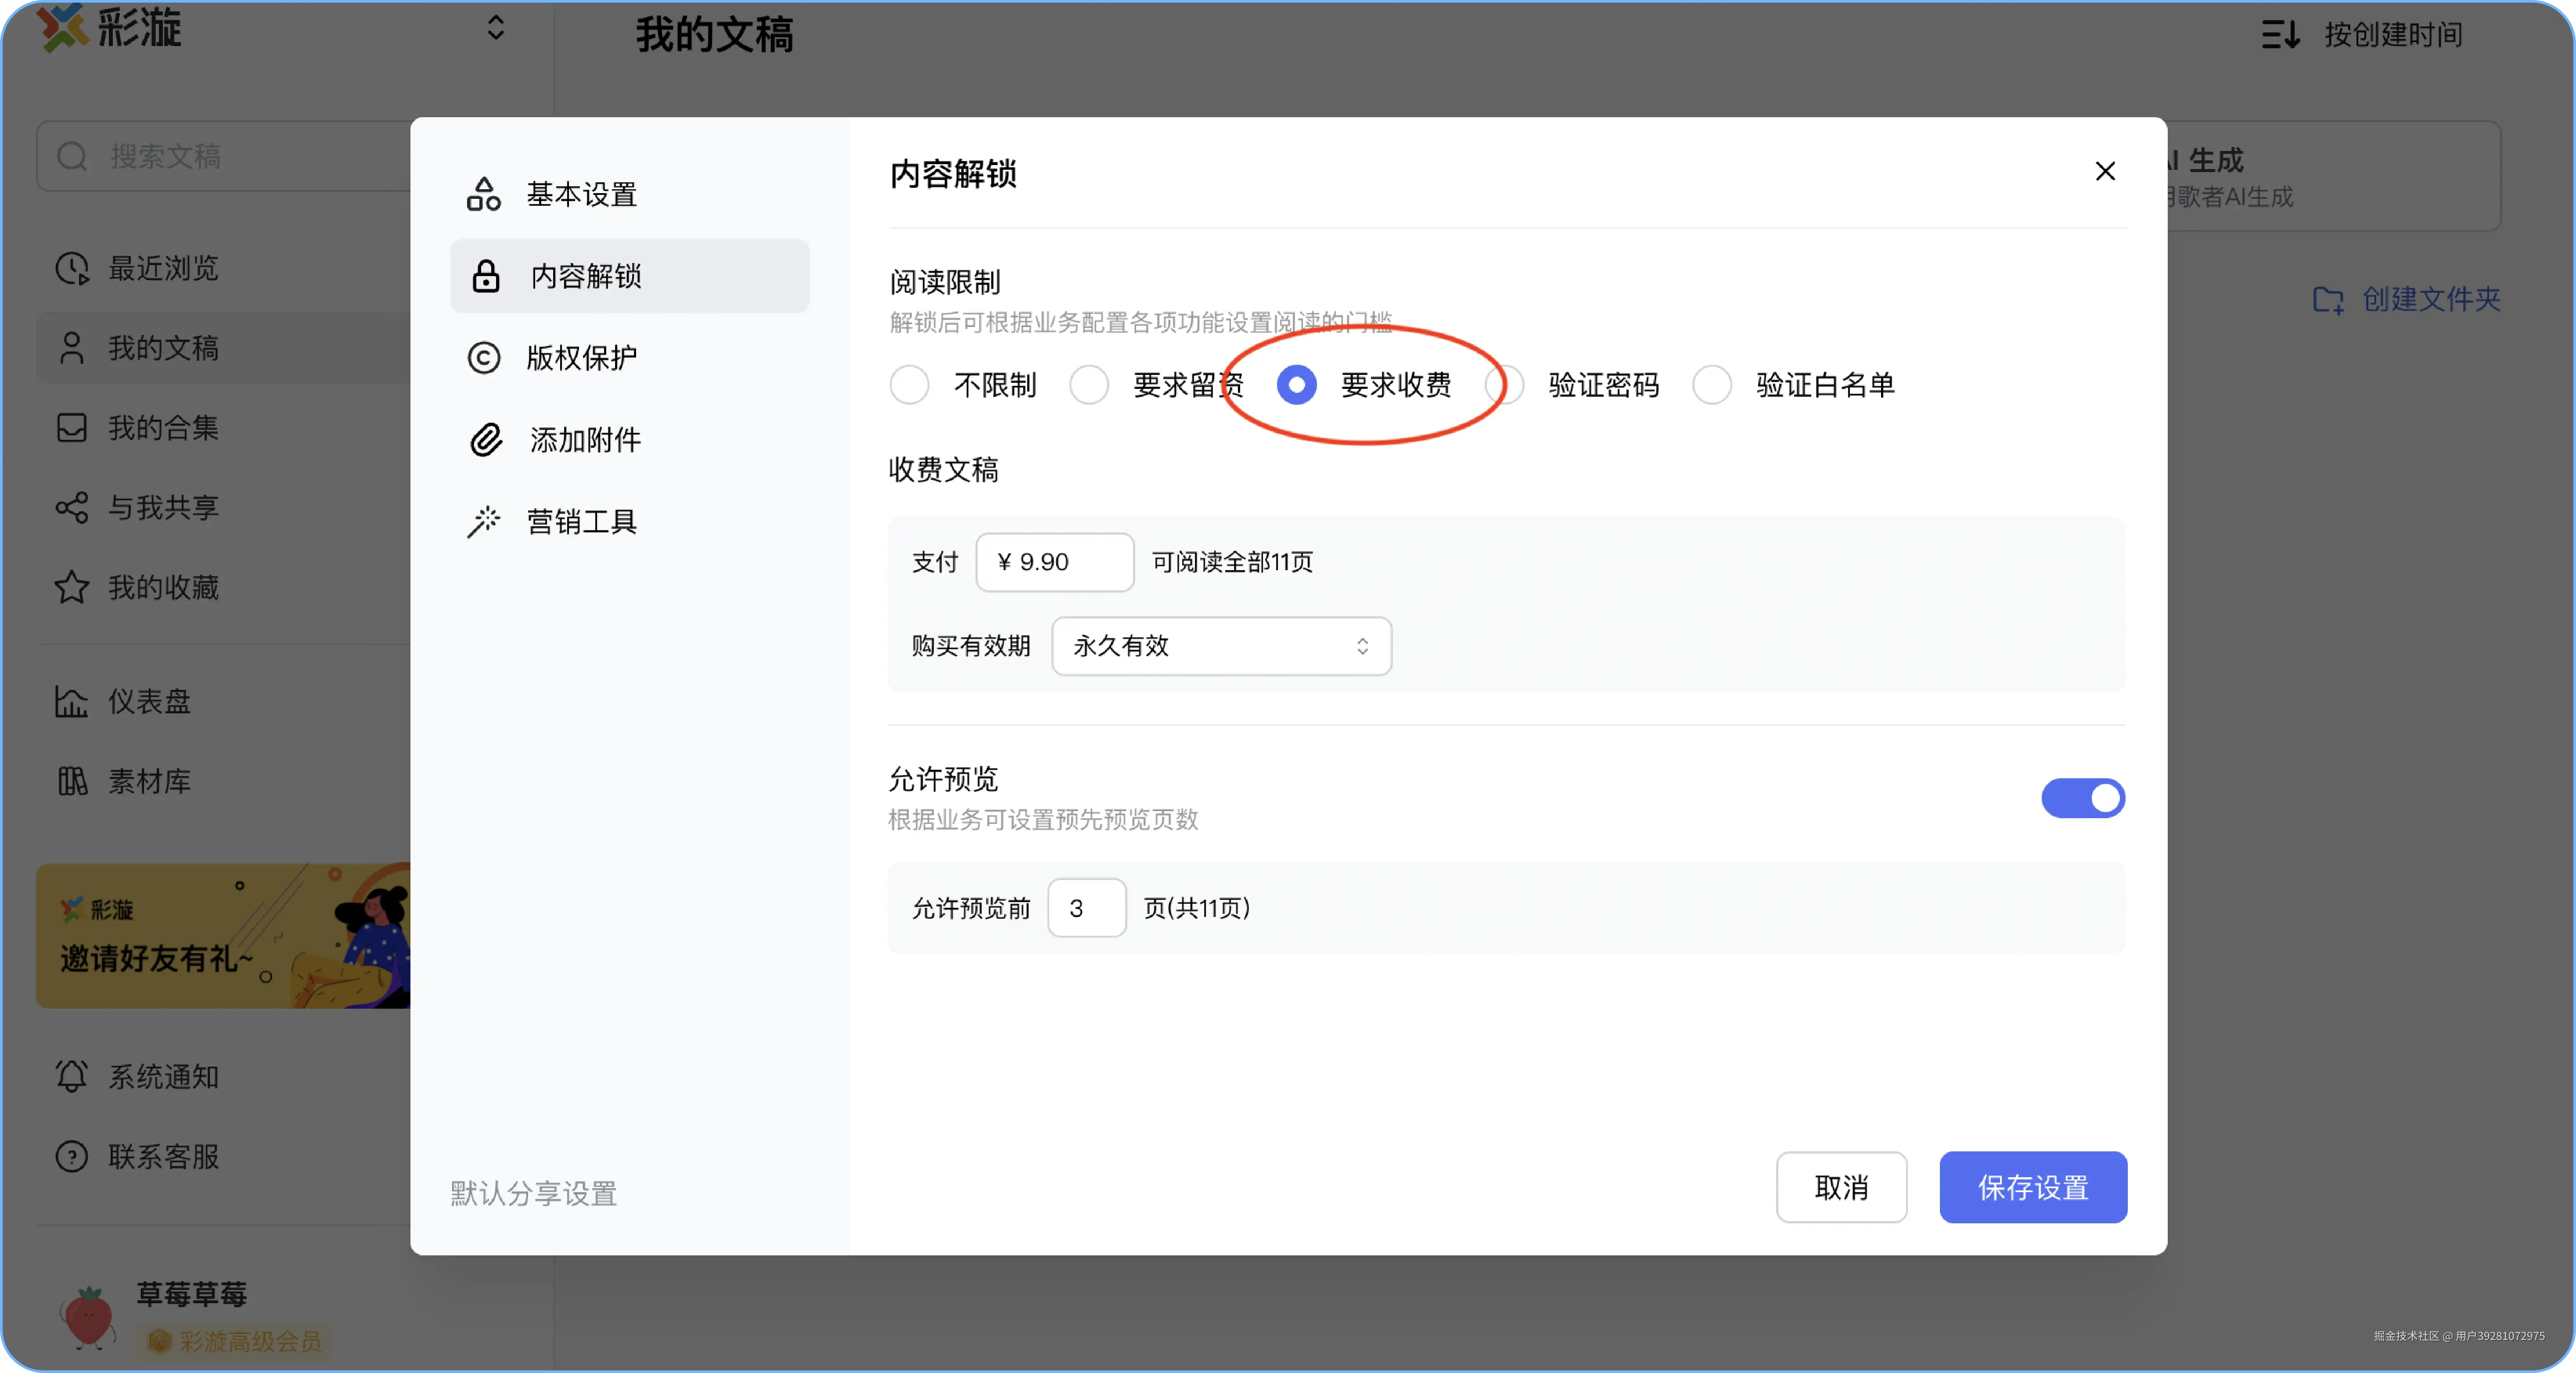Click the paperclip 添加附件 icon
This screenshot has width=2576, height=1373.
tap(486, 440)
